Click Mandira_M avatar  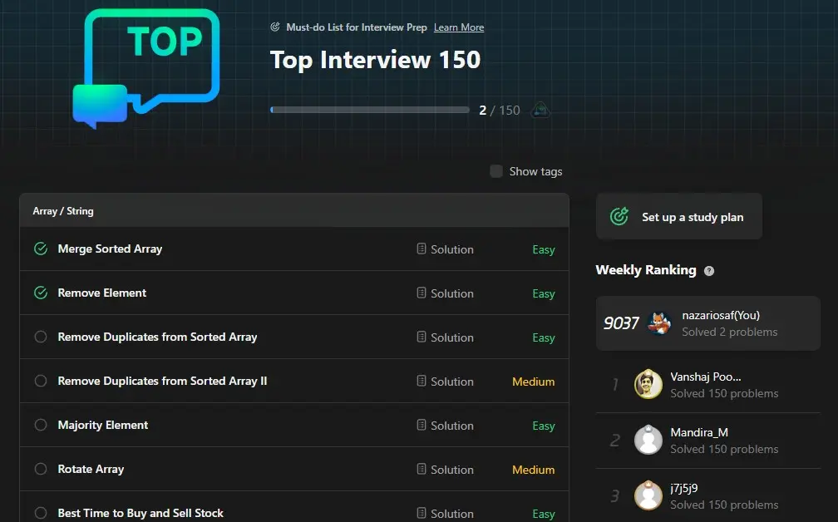(x=648, y=440)
